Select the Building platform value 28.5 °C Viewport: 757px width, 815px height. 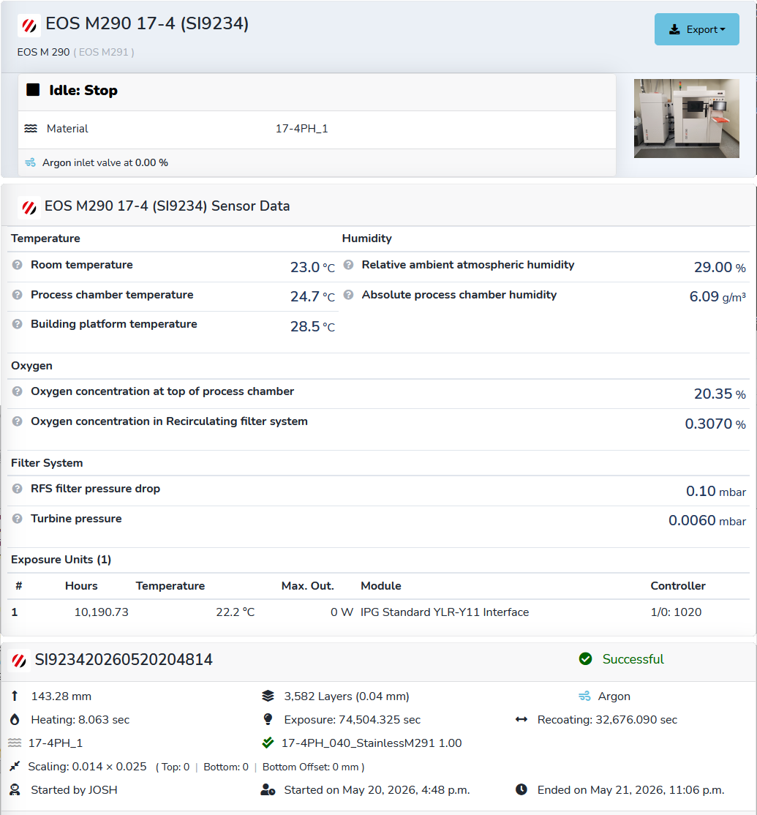pos(312,326)
